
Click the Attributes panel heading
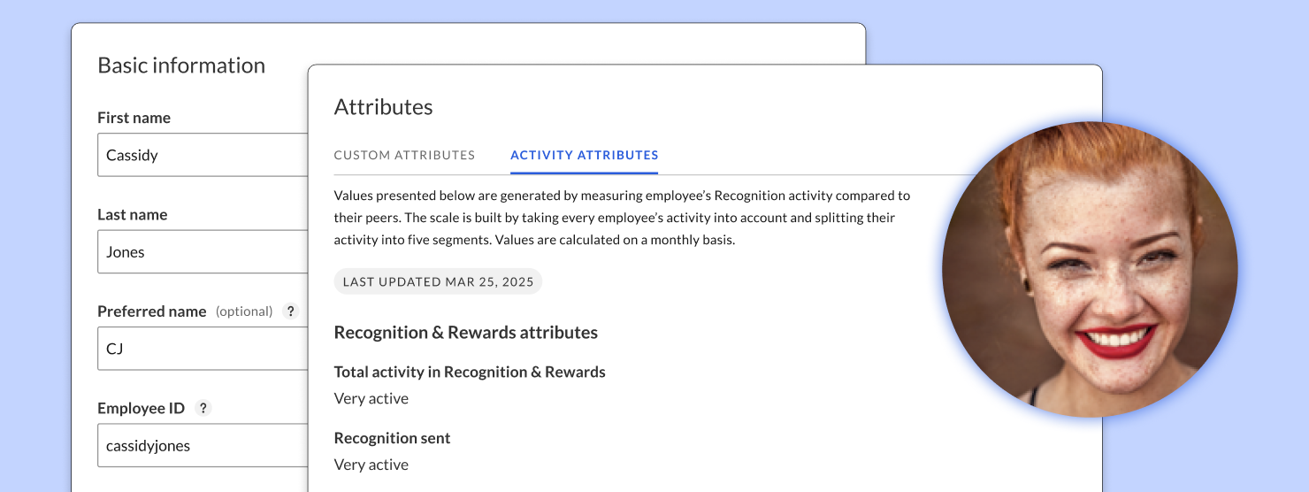point(383,107)
